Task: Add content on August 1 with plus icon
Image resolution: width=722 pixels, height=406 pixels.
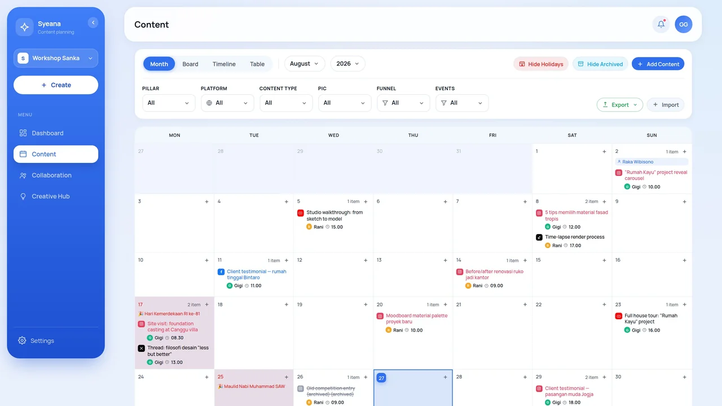Action: pyautogui.click(x=604, y=152)
